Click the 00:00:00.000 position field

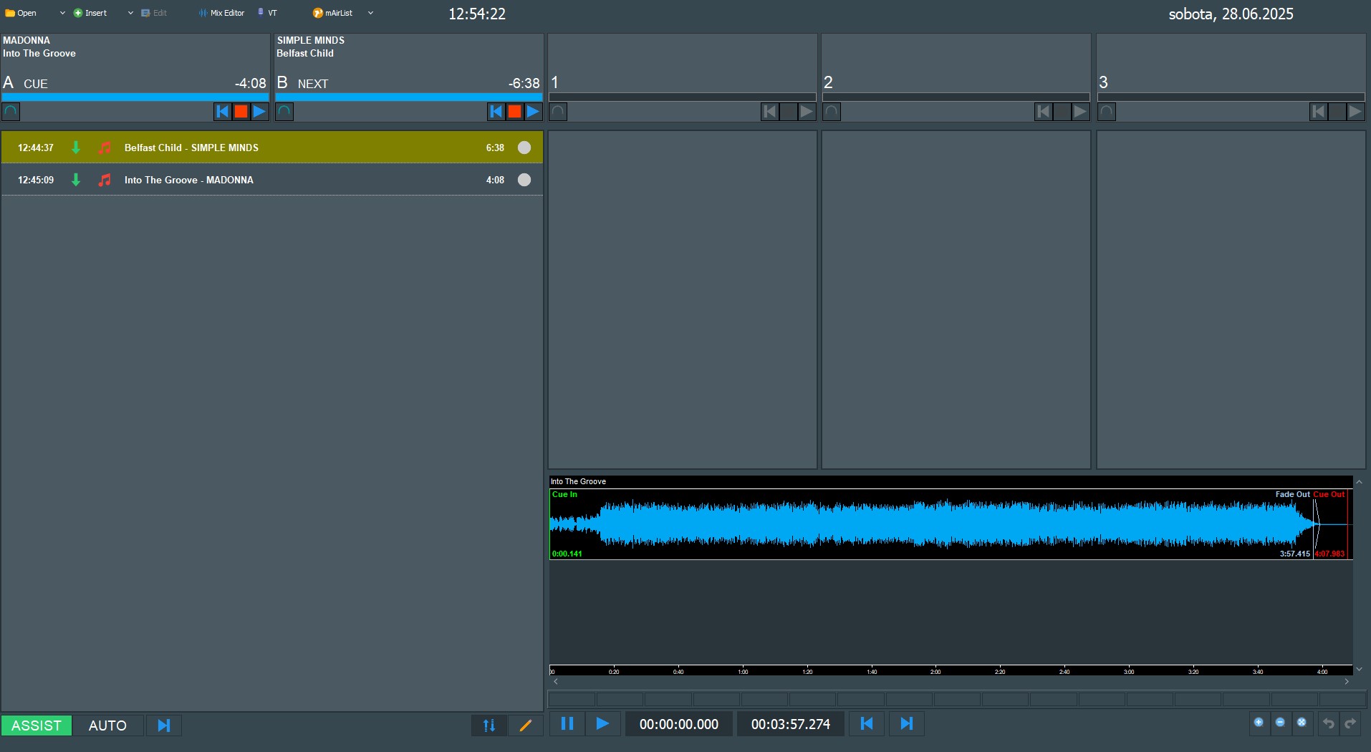(679, 724)
